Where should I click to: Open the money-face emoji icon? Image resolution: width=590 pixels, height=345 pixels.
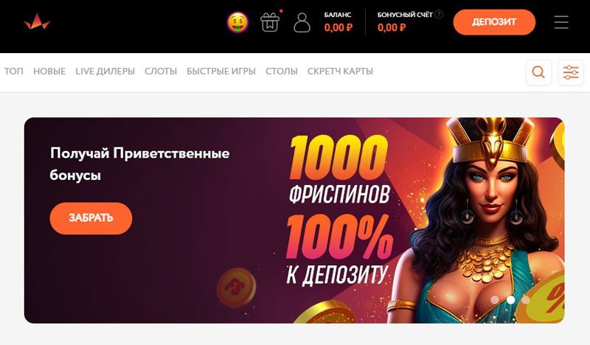(237, 22)
